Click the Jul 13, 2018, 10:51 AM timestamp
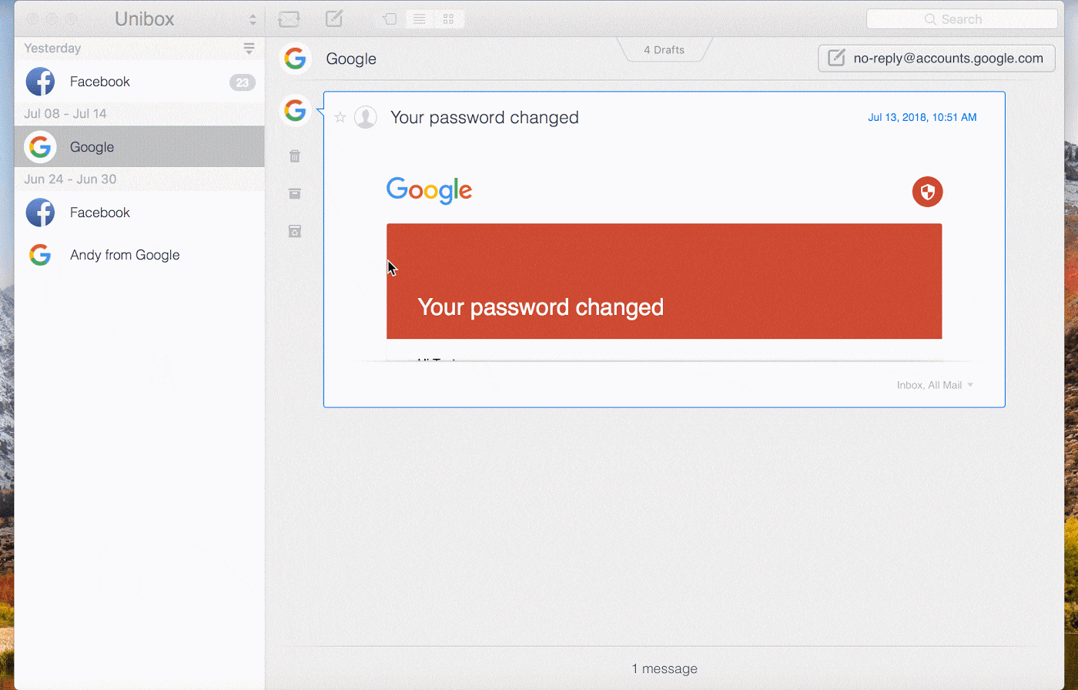 (x=922, y=117)
